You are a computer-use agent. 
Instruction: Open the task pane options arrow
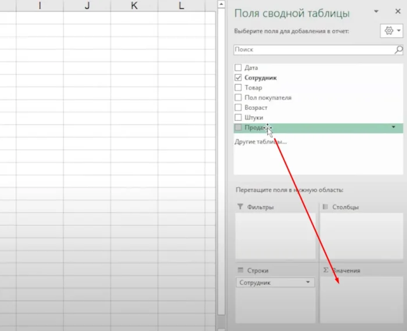click(x=376, y=12)
